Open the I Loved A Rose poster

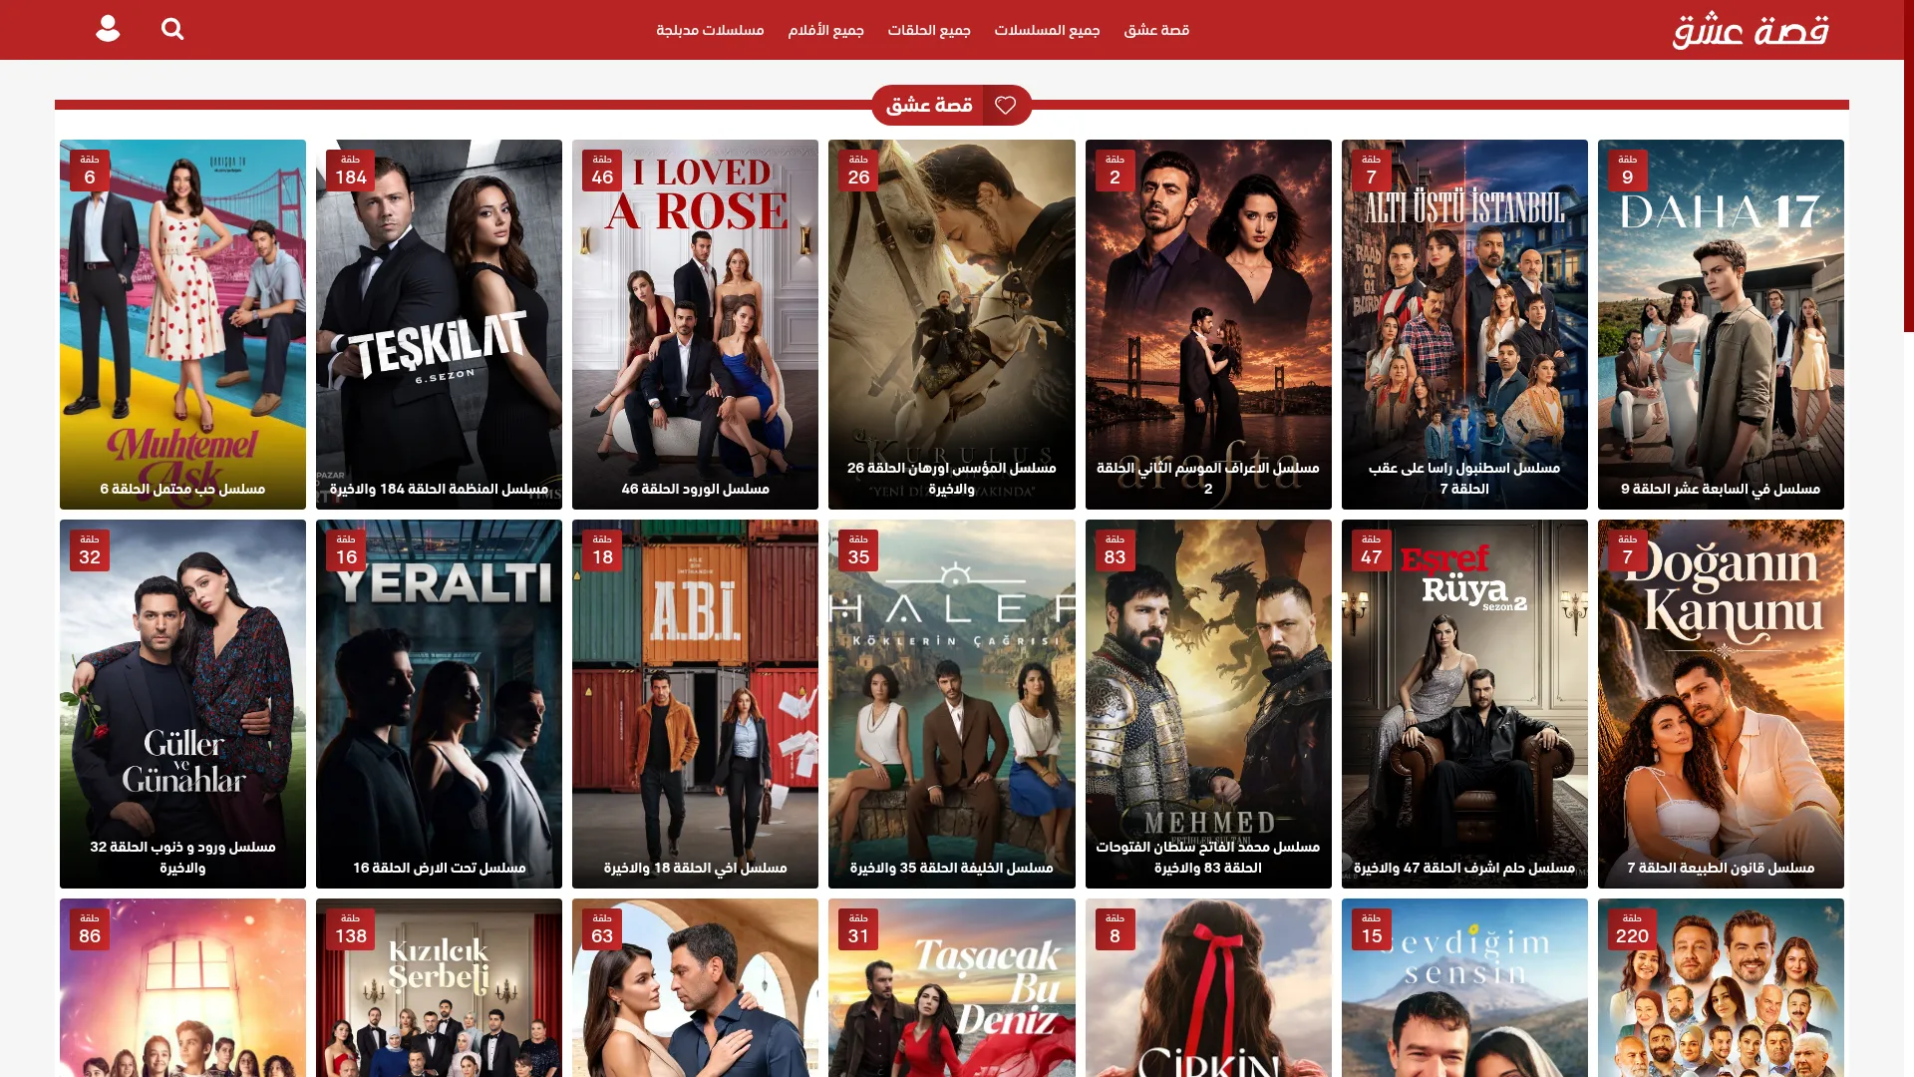coord(695,324)
